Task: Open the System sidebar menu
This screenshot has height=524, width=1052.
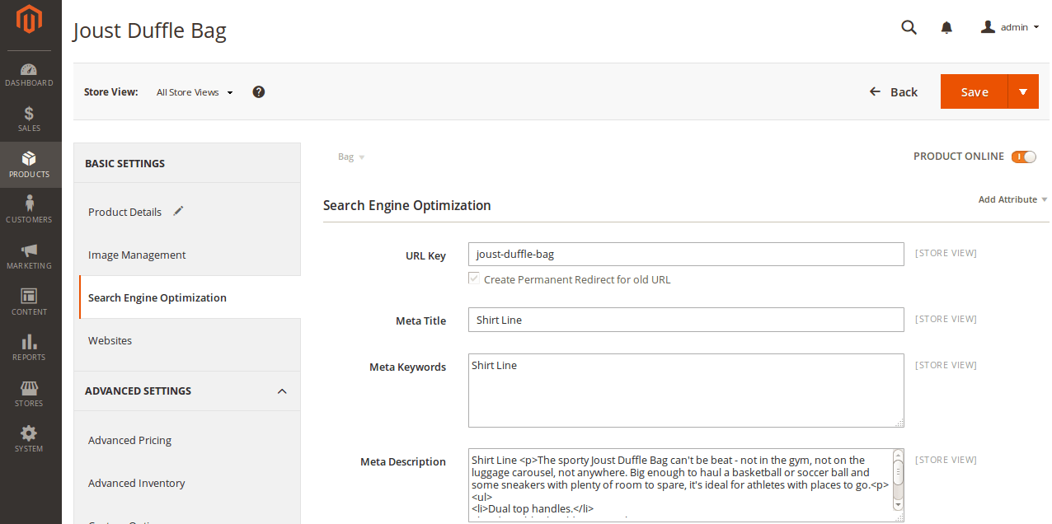Action: (30, 439)
